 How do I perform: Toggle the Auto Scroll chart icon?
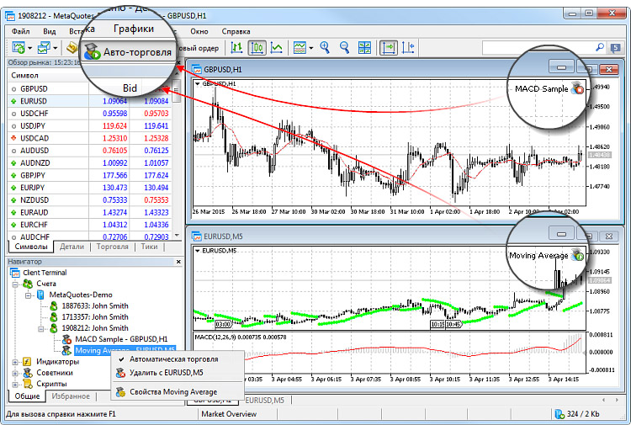coord(389,48)
